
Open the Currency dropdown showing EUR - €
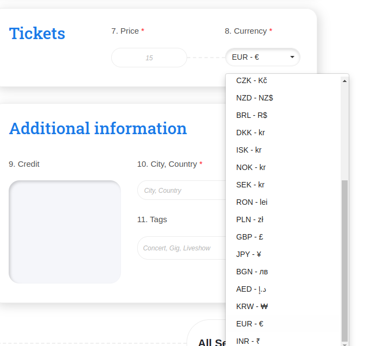[x=263, y=57]
